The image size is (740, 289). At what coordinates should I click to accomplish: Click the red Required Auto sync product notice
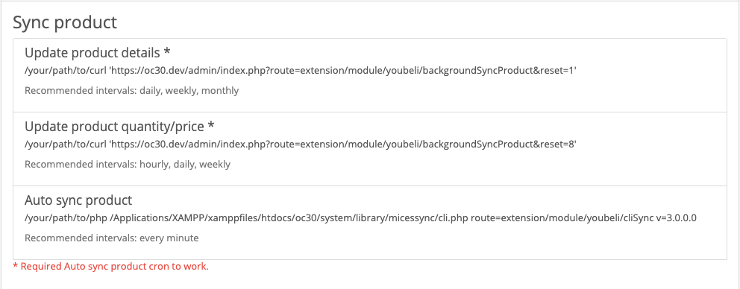tap(110, 267)
